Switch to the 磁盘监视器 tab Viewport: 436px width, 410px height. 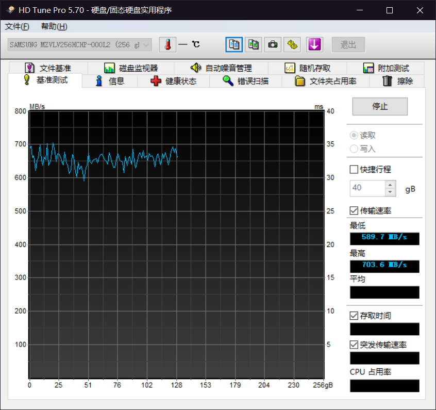click(x=131, y=68)
